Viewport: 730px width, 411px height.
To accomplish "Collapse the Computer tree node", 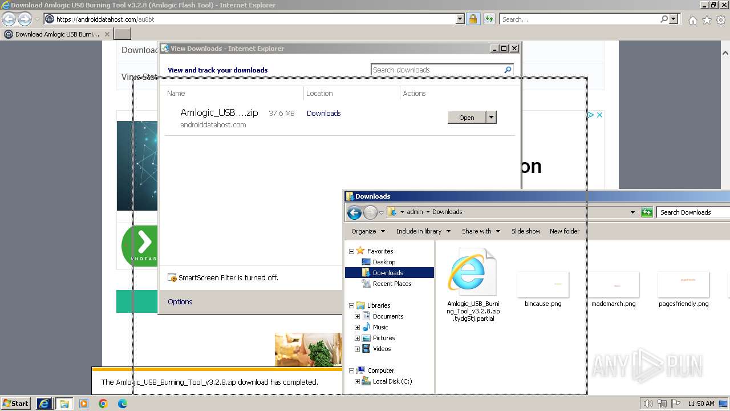I will point(351,370).
